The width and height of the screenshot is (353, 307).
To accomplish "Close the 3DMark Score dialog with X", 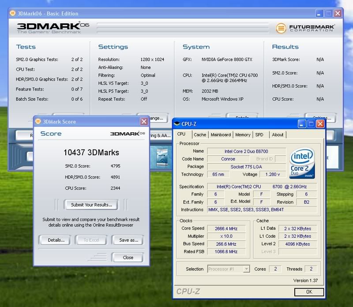I will (x=144, y=122).
